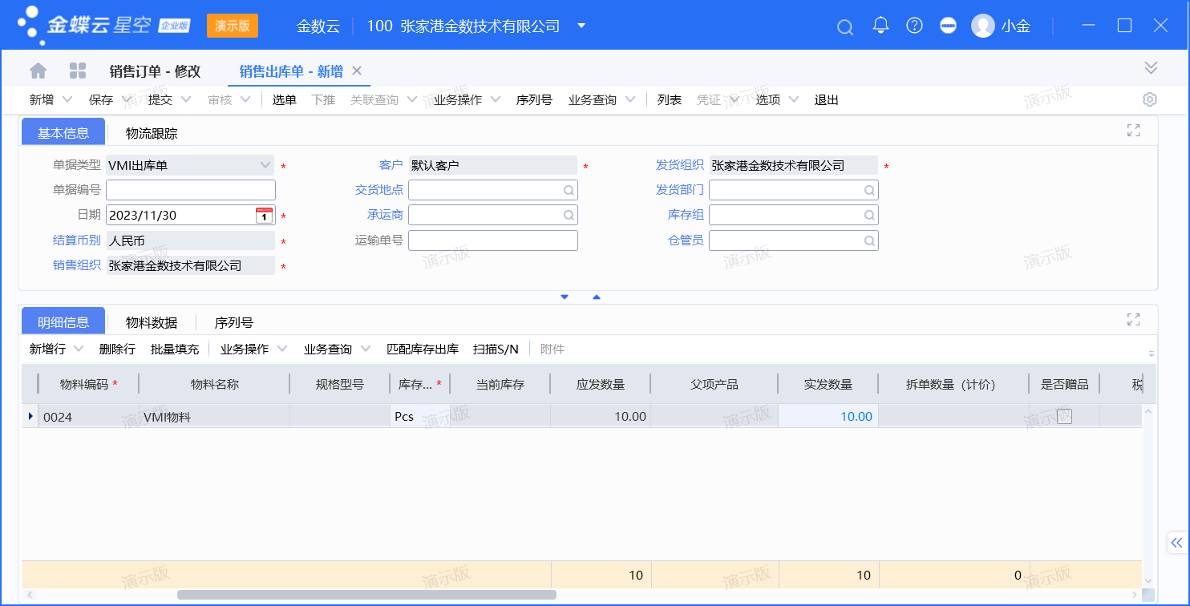The height and width of the screenshot is (606, 1190).
Task: Click search icon in 库存组 field
Action: click(x=869, y=215)
